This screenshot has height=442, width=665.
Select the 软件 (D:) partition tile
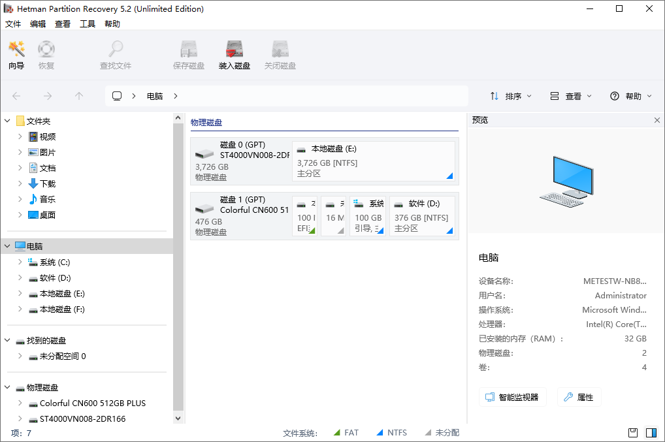point(421,216)
